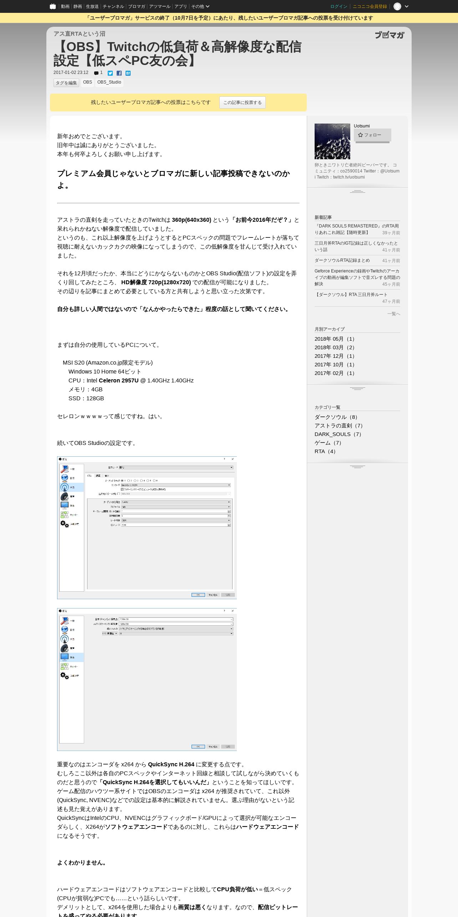Click the yellow ユーザーブロマガ service end notice
The image size is (458, 917).
[229, 18]
